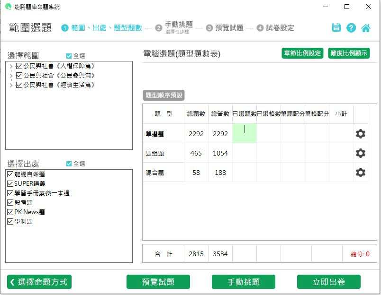Click 188 value in 混合題 row
This screenshot has height=295, width=381.
click(x=220, y=173)
